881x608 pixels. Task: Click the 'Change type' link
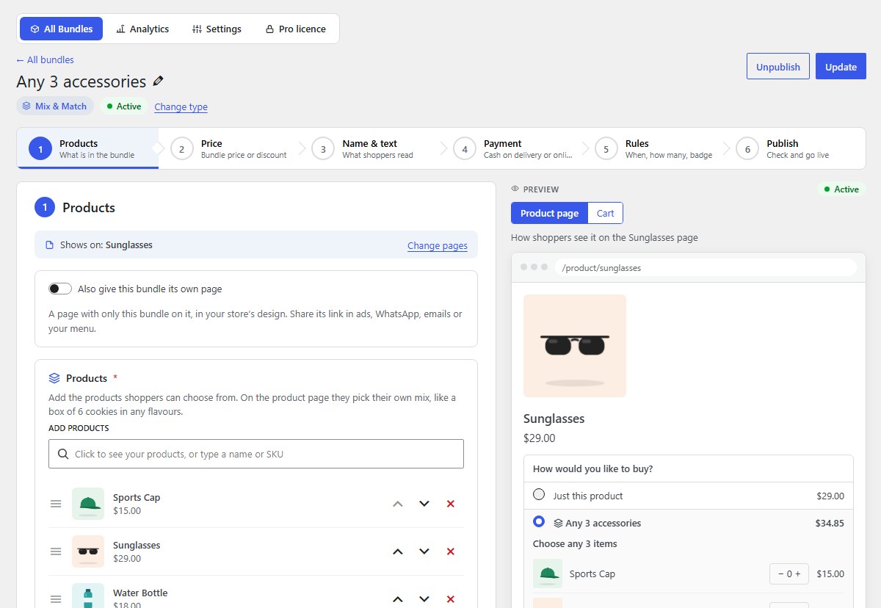coord(181,106)
